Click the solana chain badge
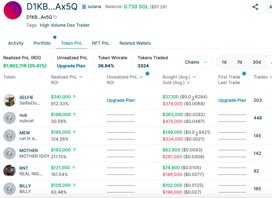Viewport: 272px width, 198px height. (91, 7)
